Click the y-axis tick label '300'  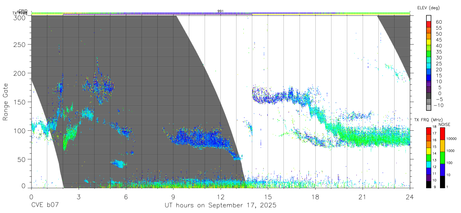[x=20, y=17]
